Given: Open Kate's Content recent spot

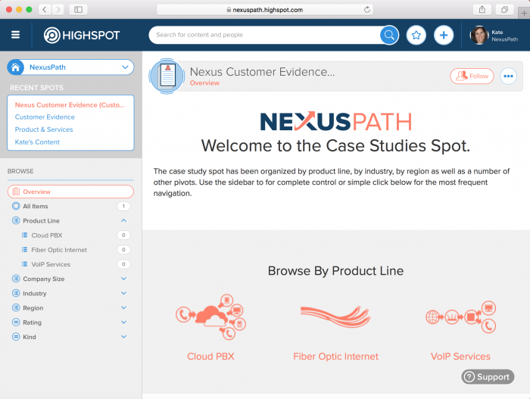Looking at the screenshot, I should tap(37, 142).
